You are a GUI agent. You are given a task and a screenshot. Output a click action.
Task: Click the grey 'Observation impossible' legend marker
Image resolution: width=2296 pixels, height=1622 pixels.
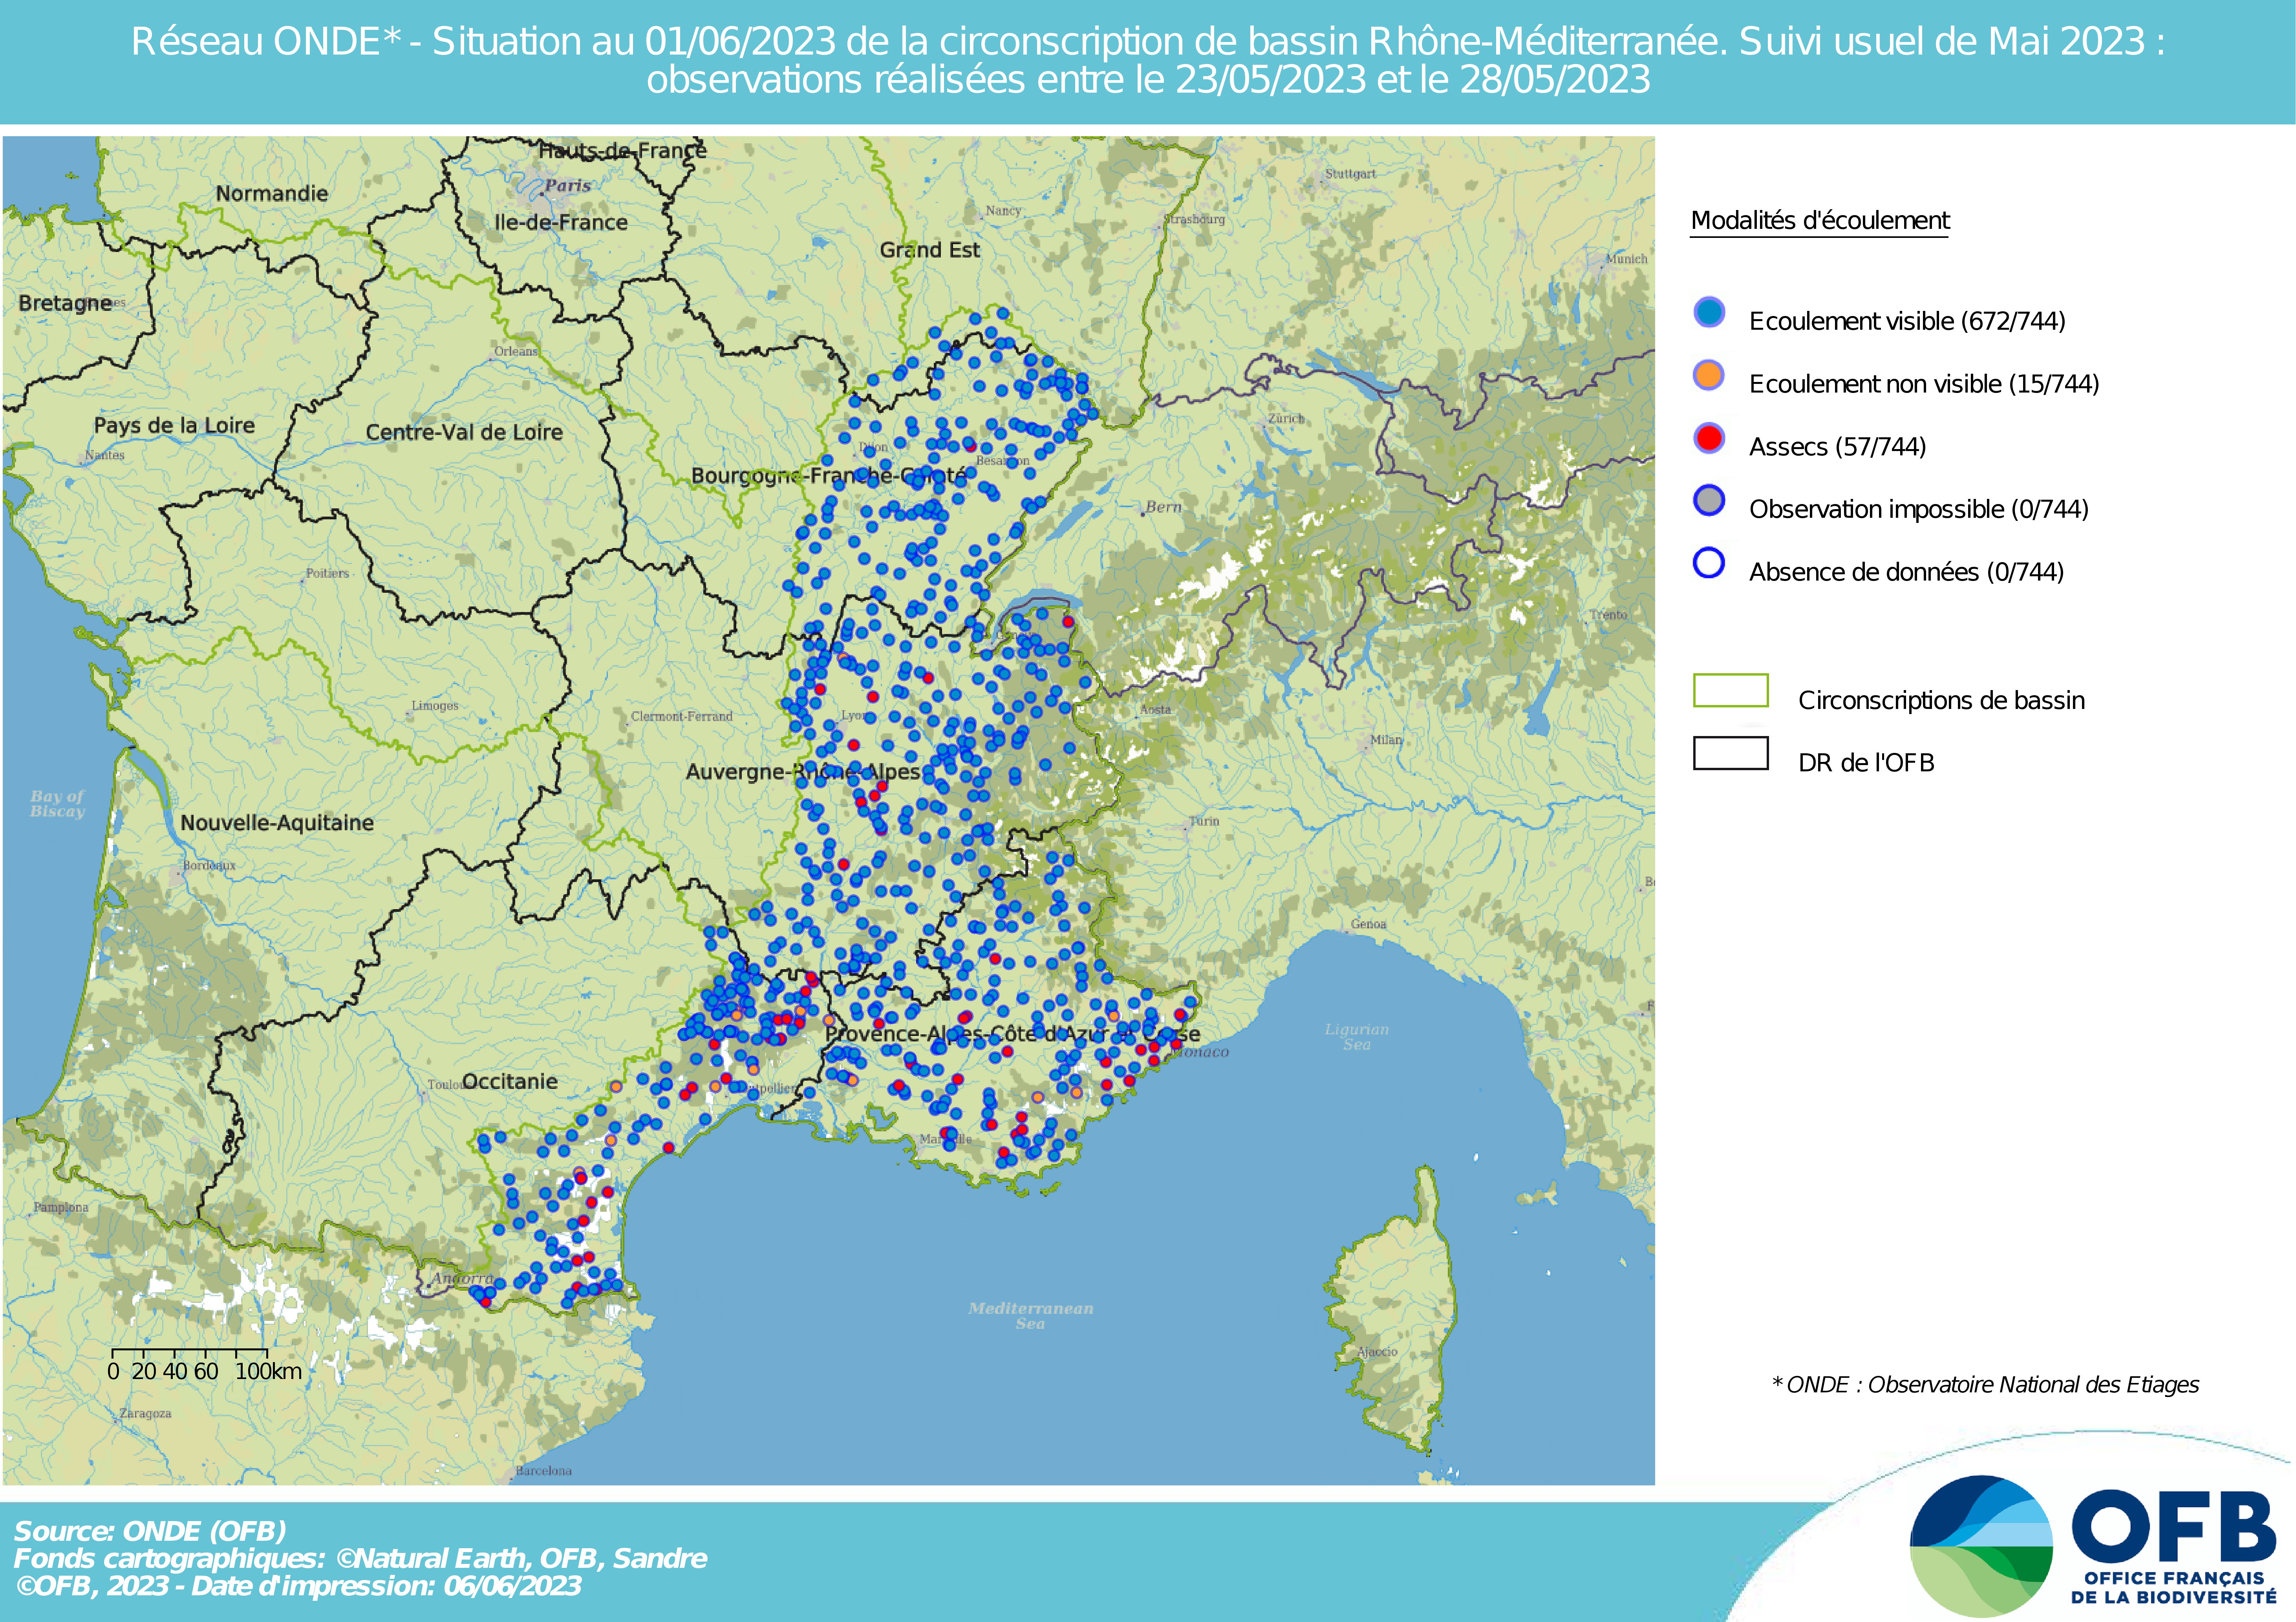(x=1709, y=500)
